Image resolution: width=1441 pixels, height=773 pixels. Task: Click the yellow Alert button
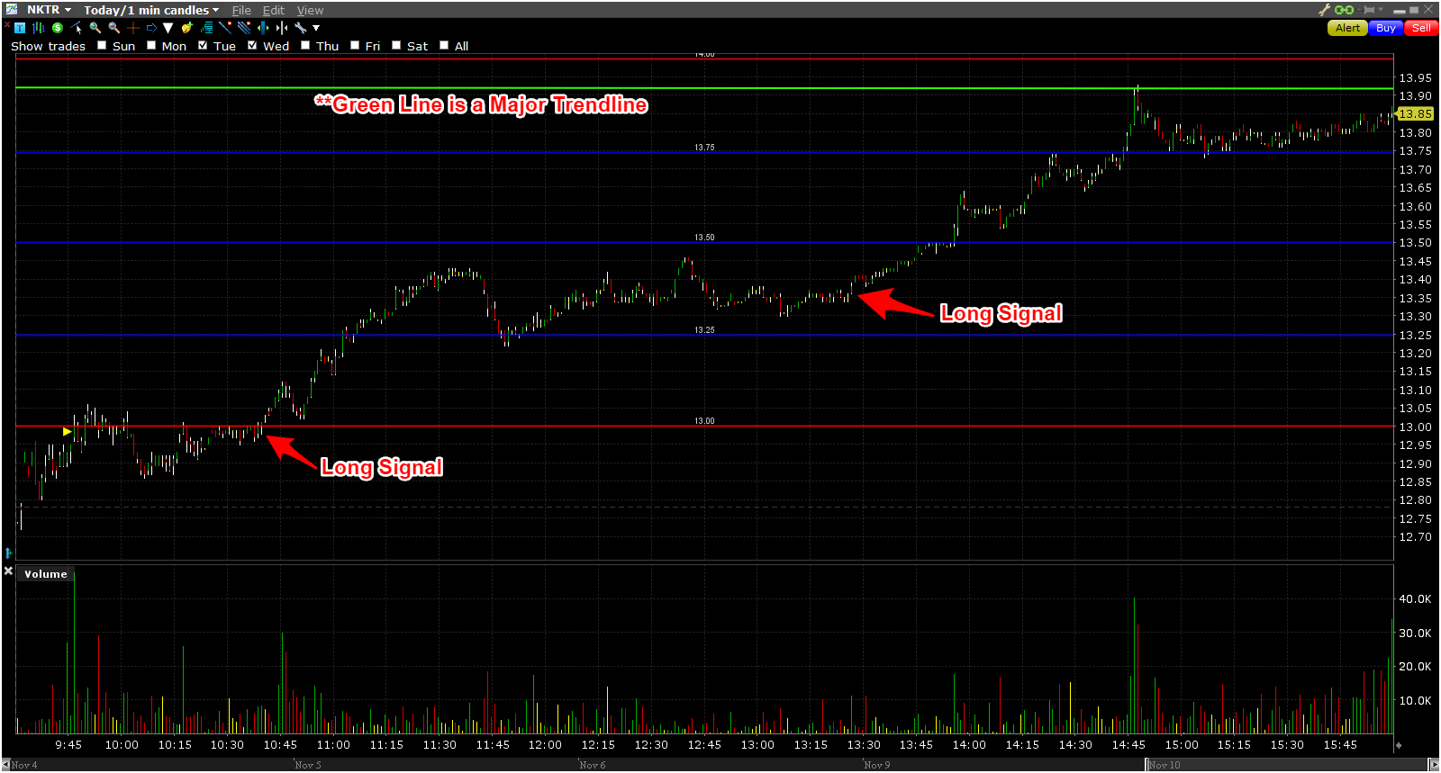(1347, 28)
